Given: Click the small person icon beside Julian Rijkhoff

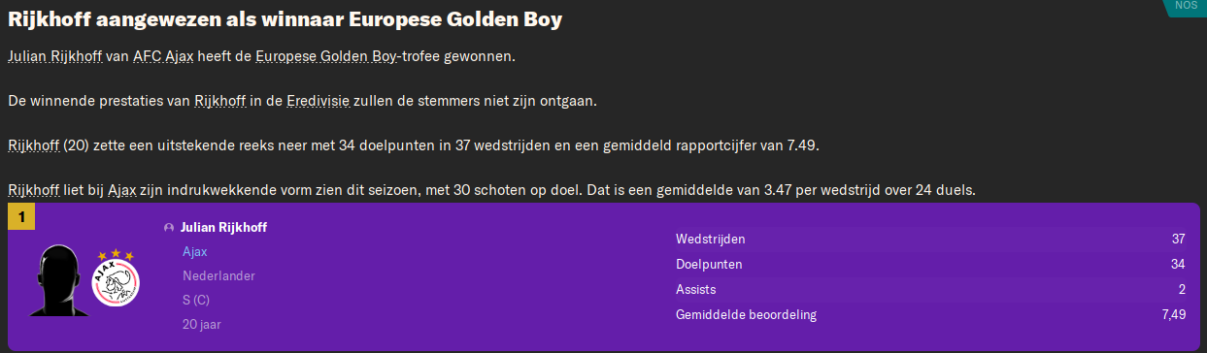Looking at the screenshot, I should [x=170, y=228].
